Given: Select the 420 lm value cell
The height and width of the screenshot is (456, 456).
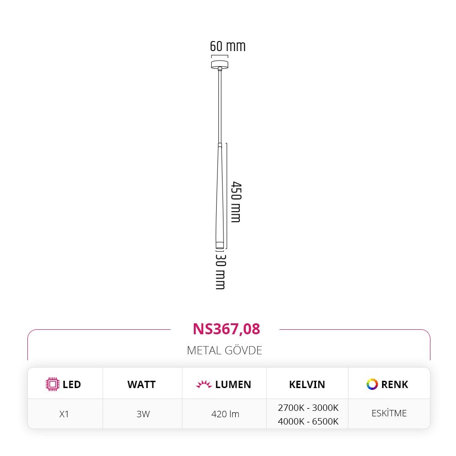Looking at the screenshot, I should pos(225,414).
